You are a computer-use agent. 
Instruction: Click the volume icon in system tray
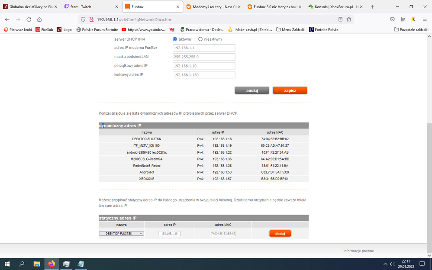[x=392, y=264]
